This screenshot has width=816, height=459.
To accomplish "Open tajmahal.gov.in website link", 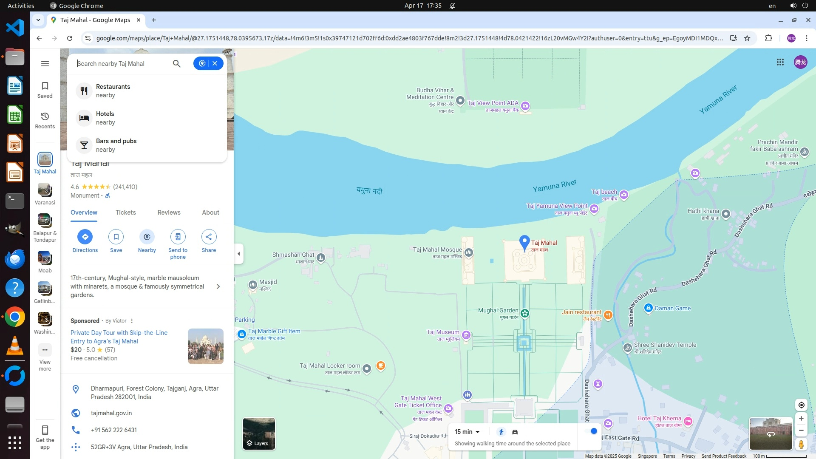I will pos(111,413).
